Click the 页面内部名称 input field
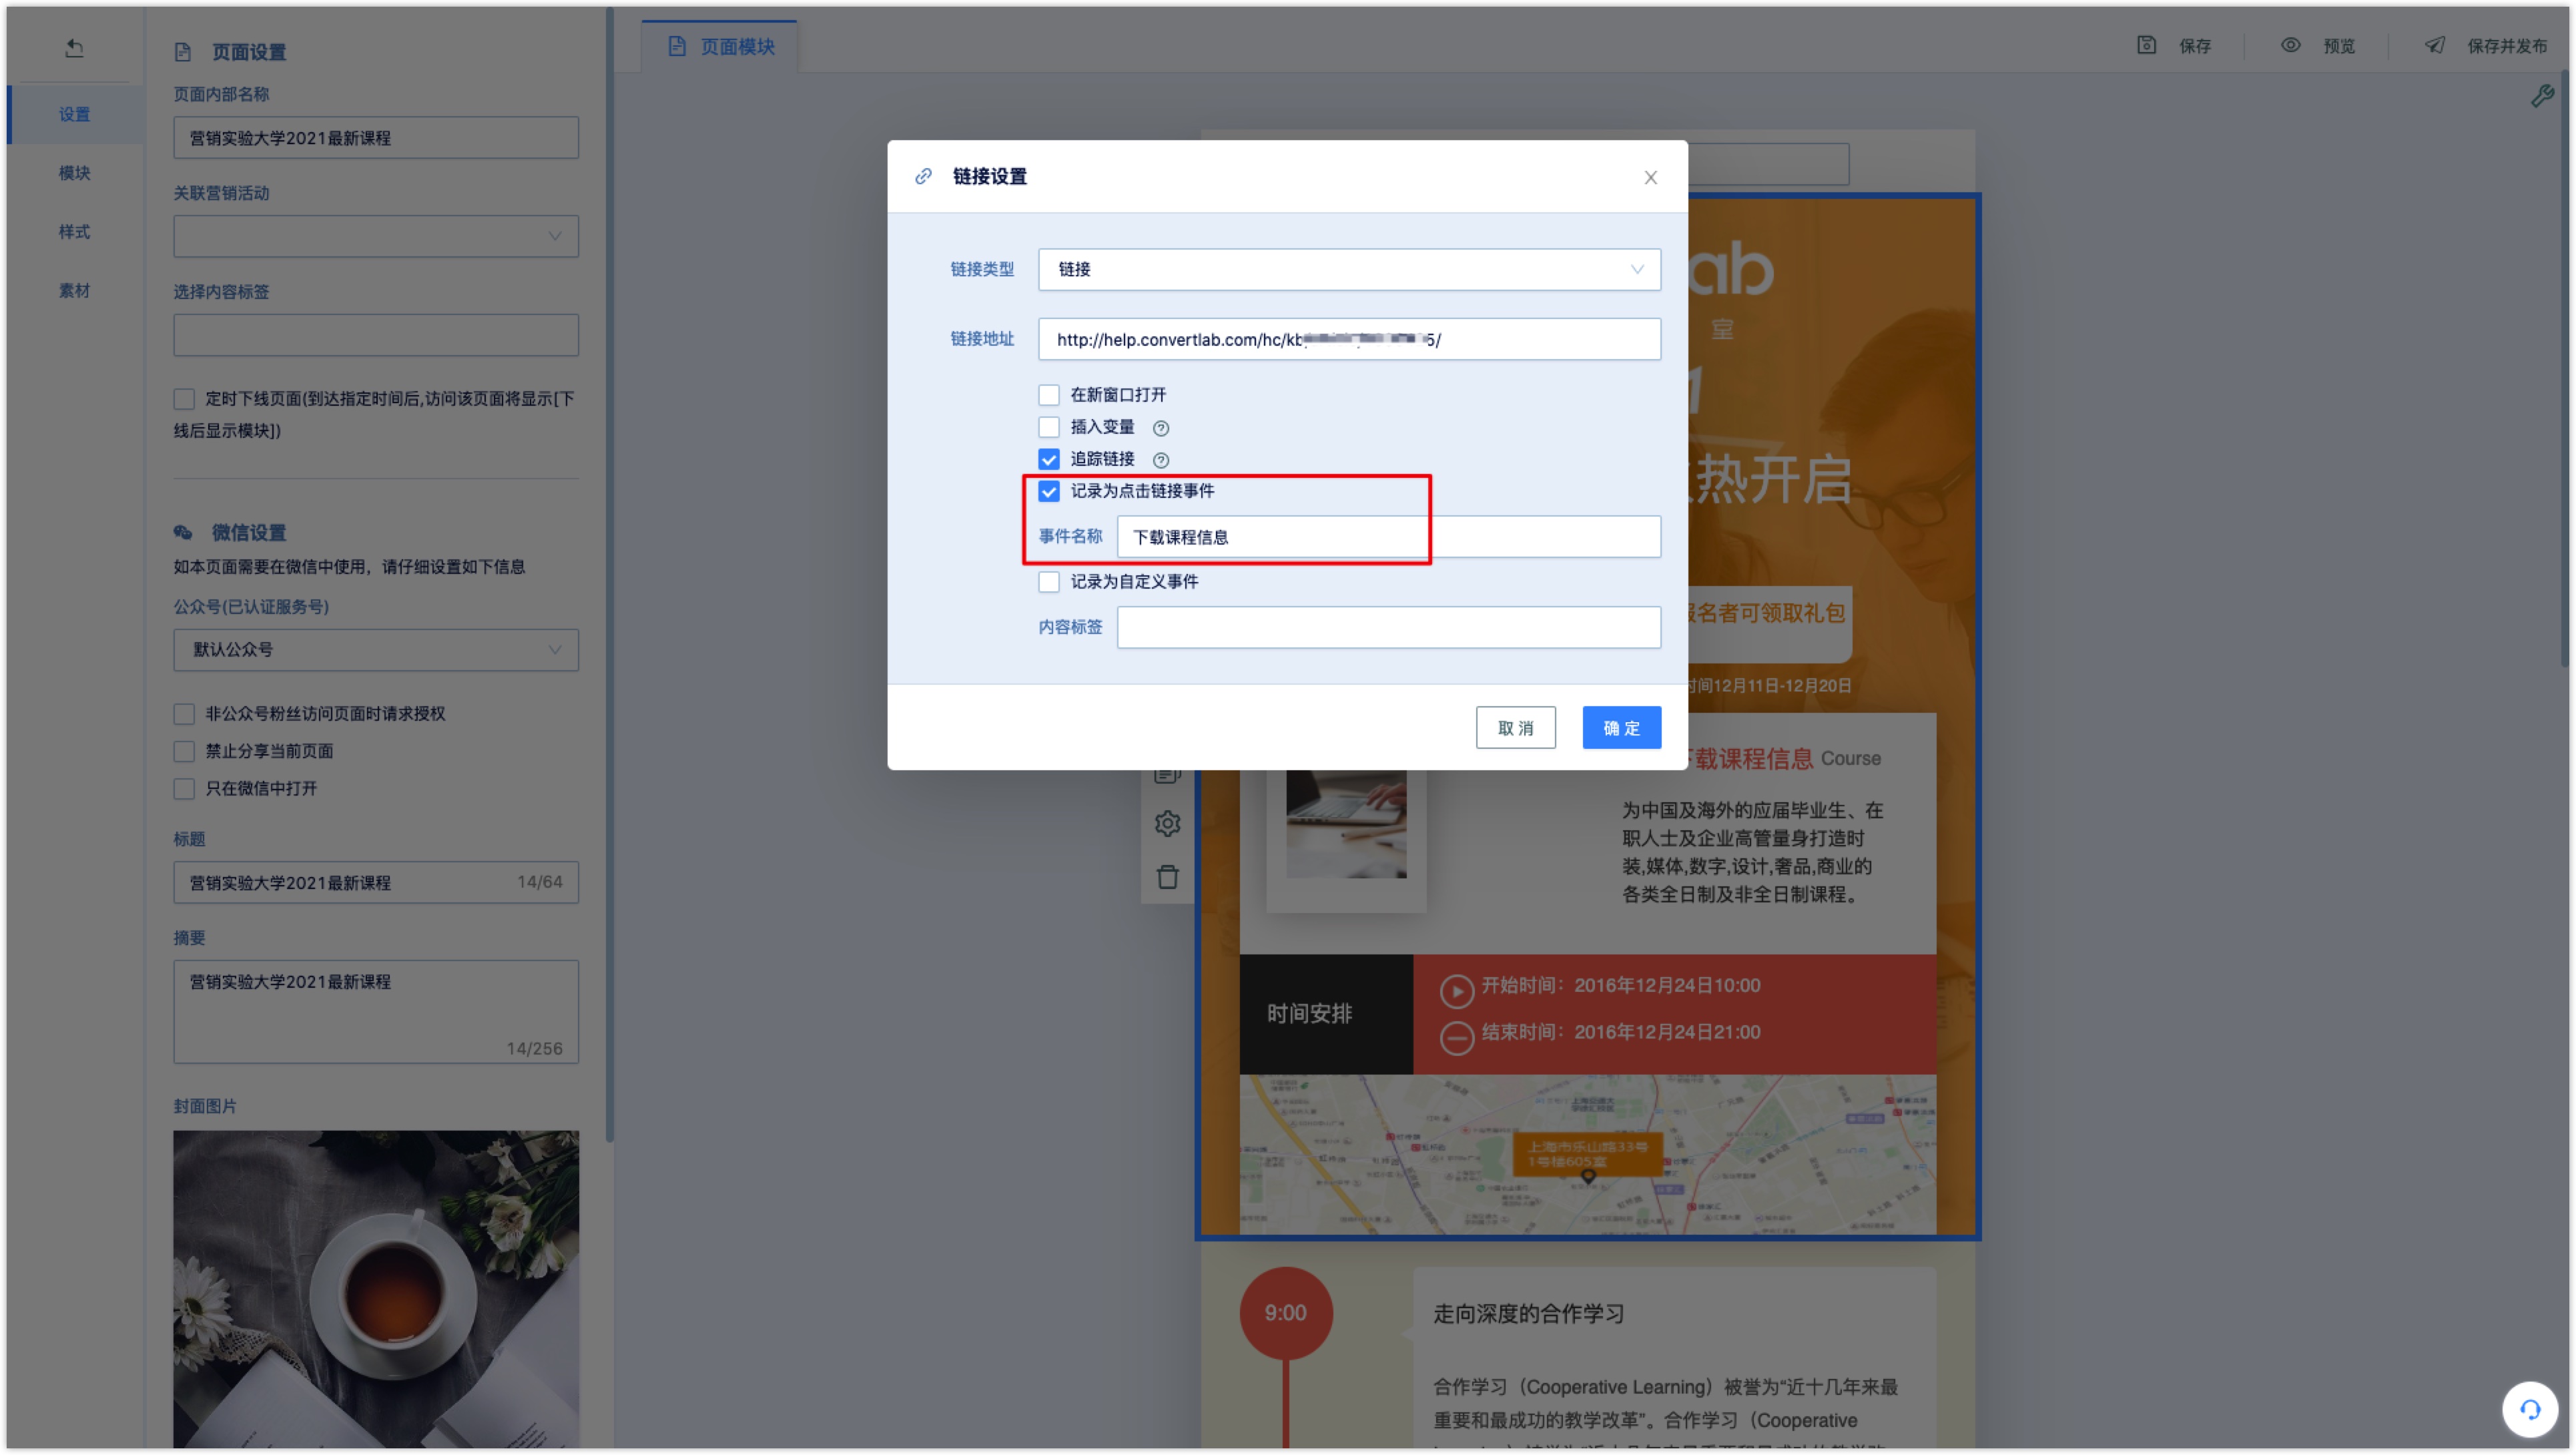The image size is (2576, 1455). (375, 137)
